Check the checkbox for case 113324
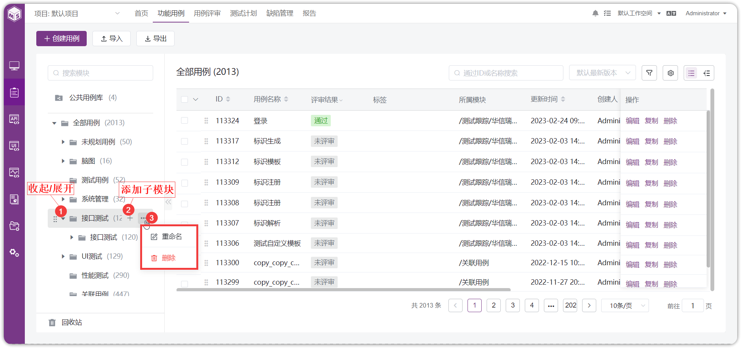 [184, 121]
